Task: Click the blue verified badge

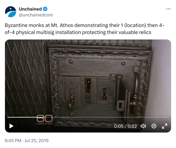Action: point(45,9)
